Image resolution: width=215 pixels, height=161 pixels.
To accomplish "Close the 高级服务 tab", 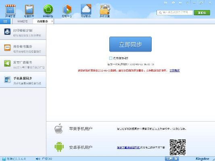I will [x=52, y=21].
